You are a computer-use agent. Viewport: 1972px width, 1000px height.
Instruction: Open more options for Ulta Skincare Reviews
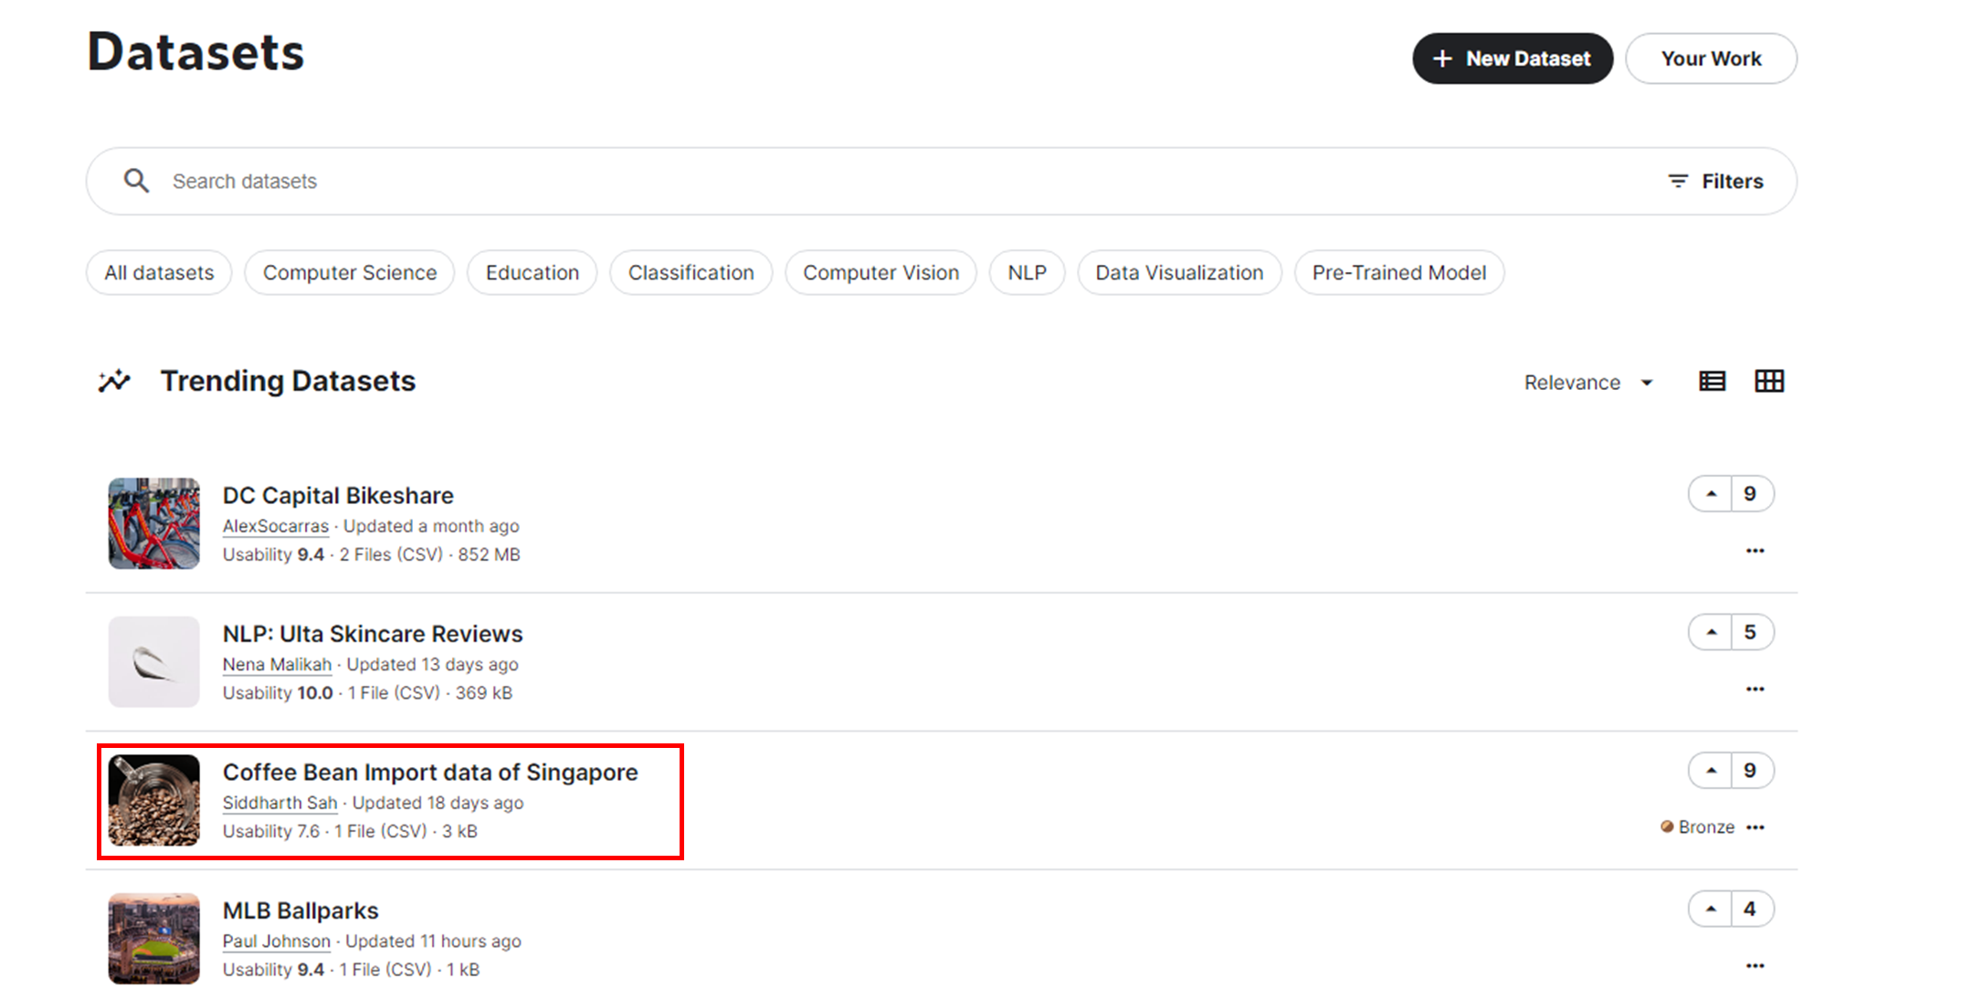(x=1755, y=689)
